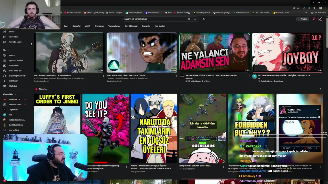
Task: Click in the YouTube search field
Action: [x=155, y=19]
